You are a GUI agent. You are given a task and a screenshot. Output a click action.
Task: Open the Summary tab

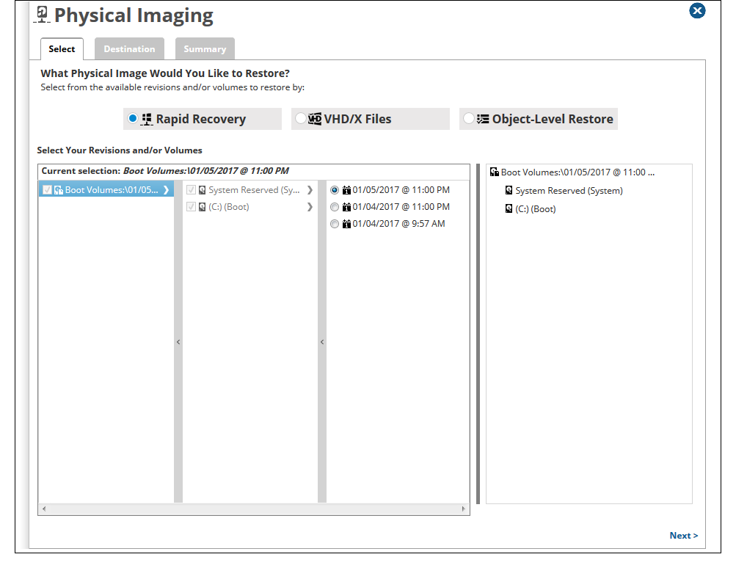point(205,49)
